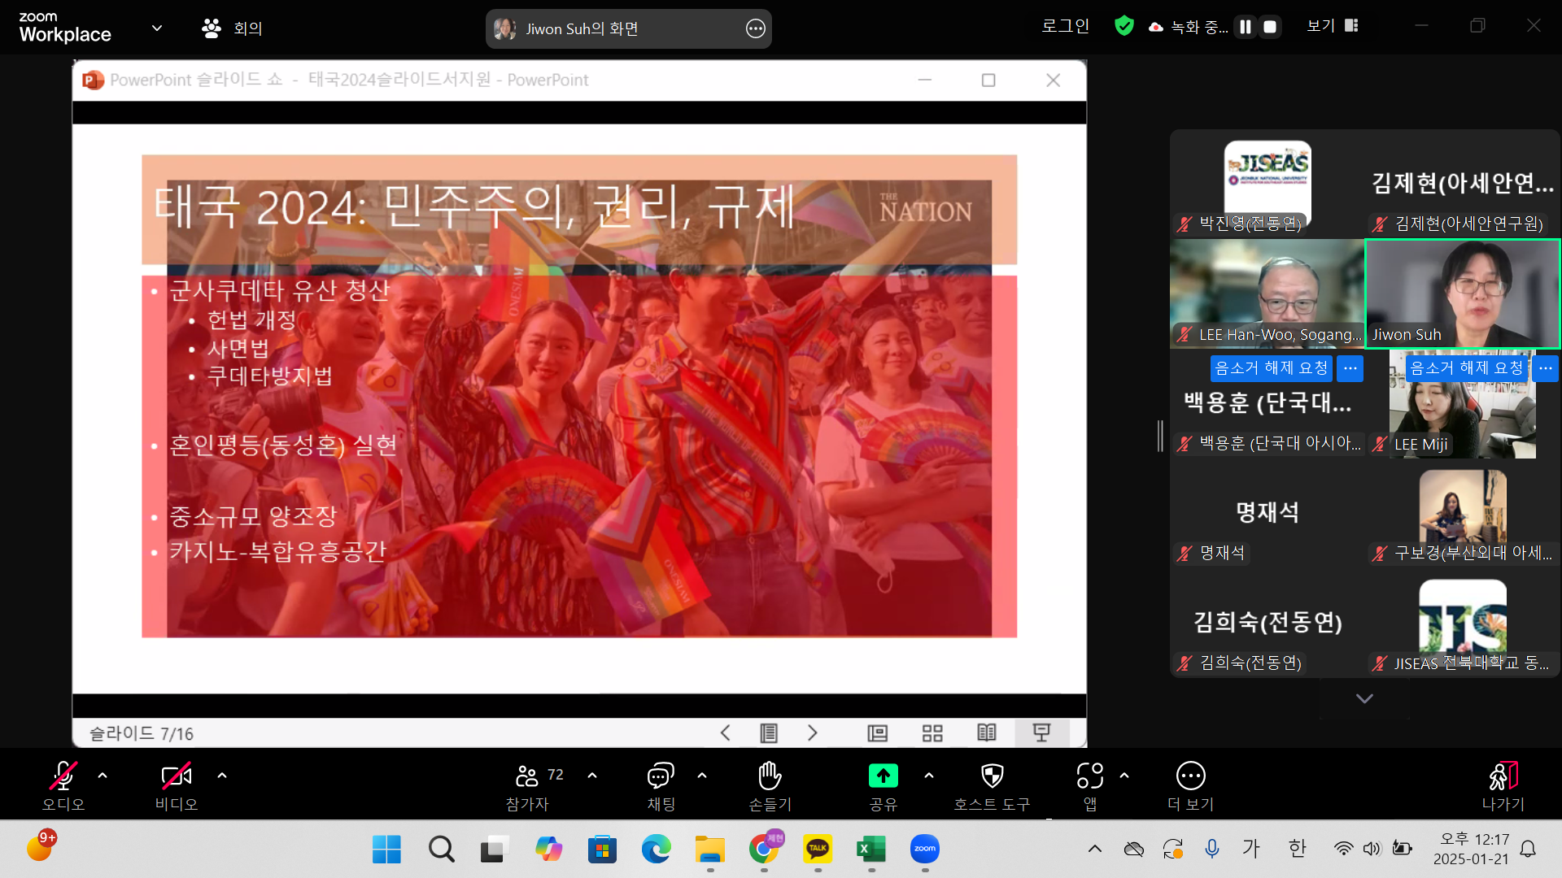Turn on video (비디오) camera
The image size is (1562, 878).
177,776
